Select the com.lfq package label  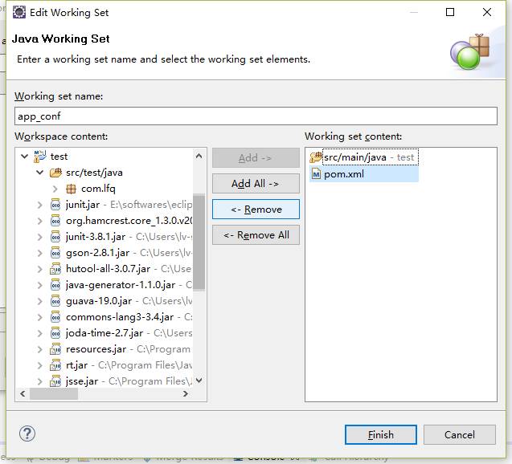tap(98, 189)
